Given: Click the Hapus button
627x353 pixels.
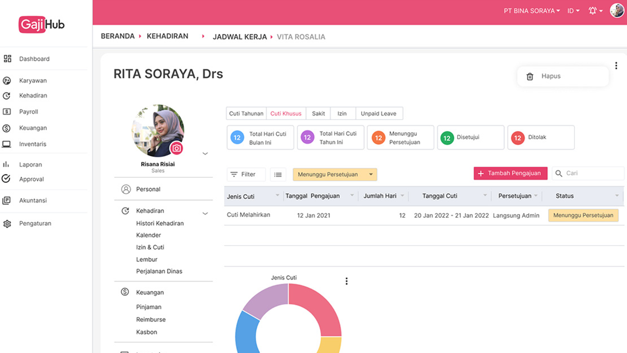Looking at the screenshot, I should click(x=563, y=76).
